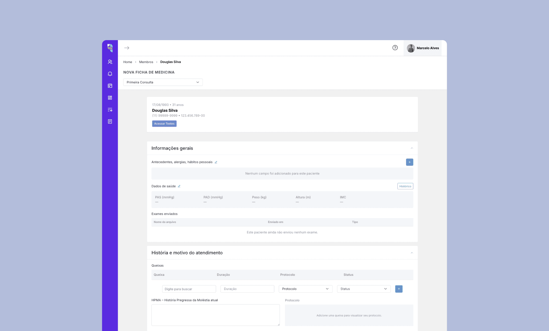Open the Status dropdown
The height and width of the screenshot is (331, 549).
pyautogui.click(x=363, y=289)
